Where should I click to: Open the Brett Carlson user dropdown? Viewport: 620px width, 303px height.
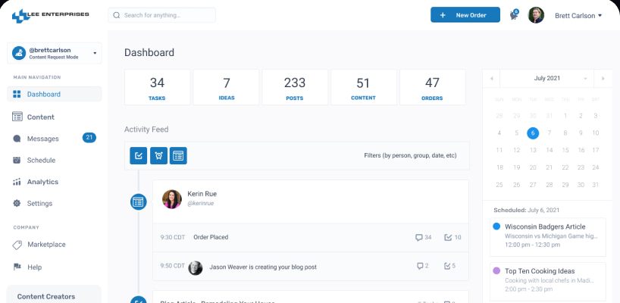click(578, 15)
